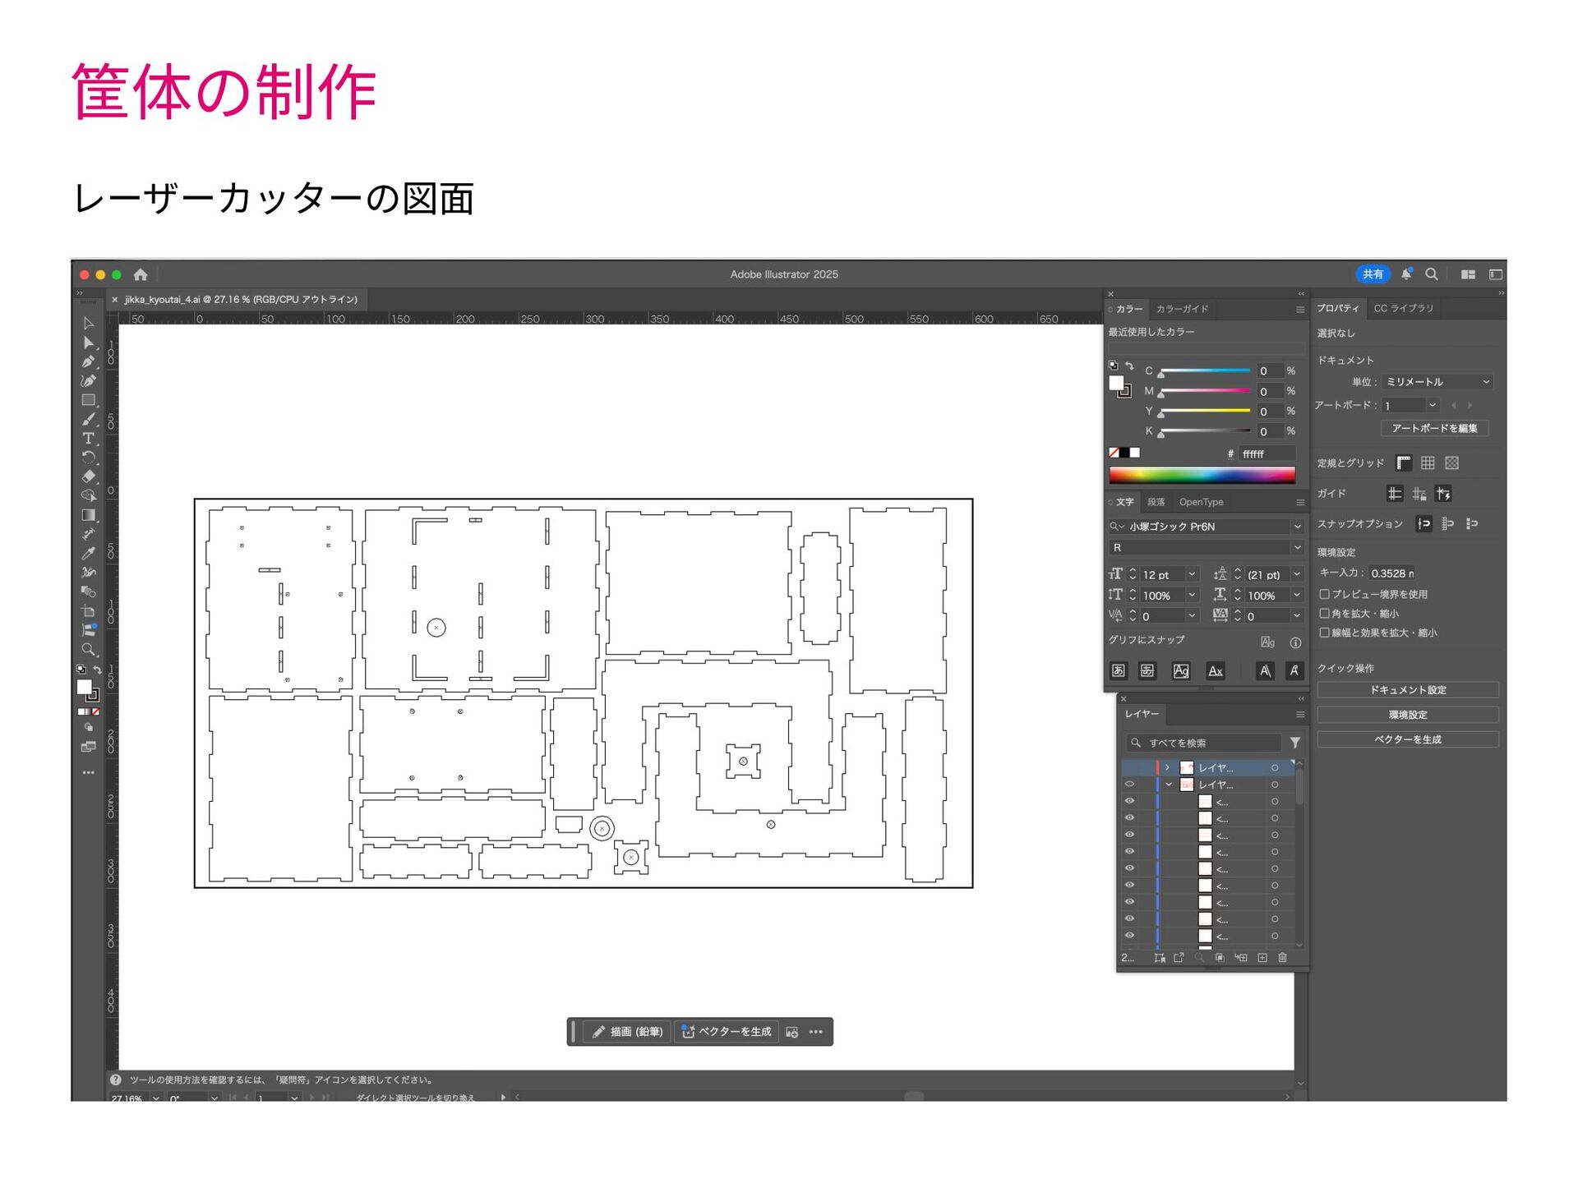Image resolution: width=1578 pixels, height=1183 pixels.
Task: Click ドキュメント設定 button
Action: pos(1408,690)
